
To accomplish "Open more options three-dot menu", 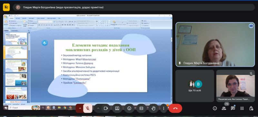I will (x=164, y=108).
